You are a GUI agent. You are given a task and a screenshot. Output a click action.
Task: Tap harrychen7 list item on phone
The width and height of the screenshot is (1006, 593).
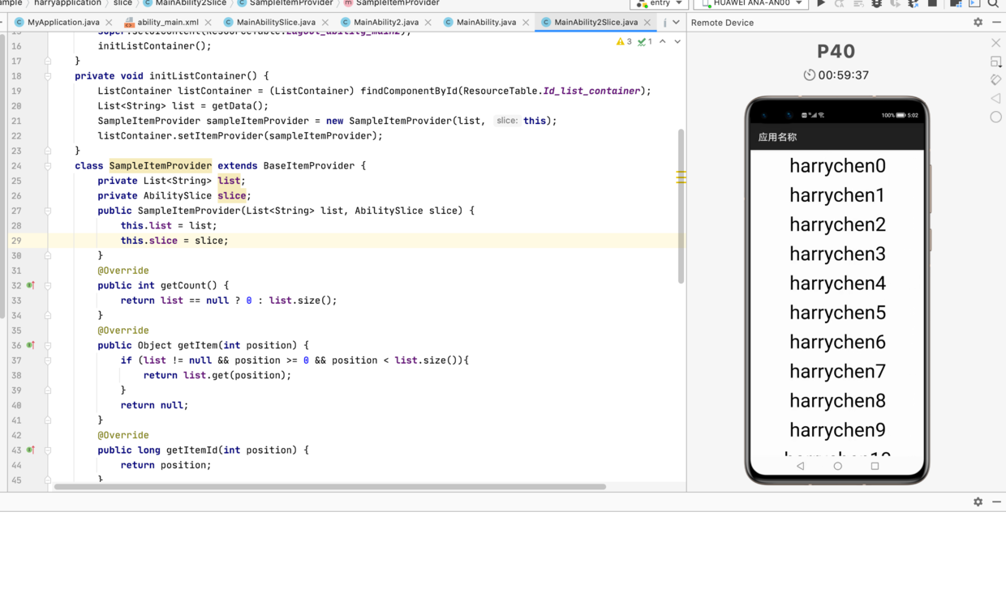[x=837, y=371]
